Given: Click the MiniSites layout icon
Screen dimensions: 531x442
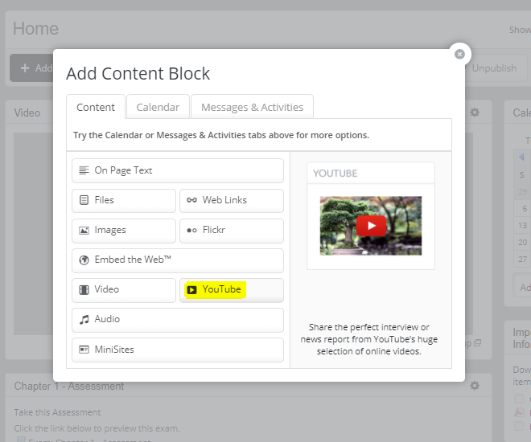Looking at the screenshot, I should [x=84, y=350].
